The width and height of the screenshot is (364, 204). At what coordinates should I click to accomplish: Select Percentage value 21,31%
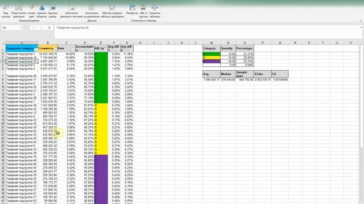pyautogui.click(x=245, y=54)
